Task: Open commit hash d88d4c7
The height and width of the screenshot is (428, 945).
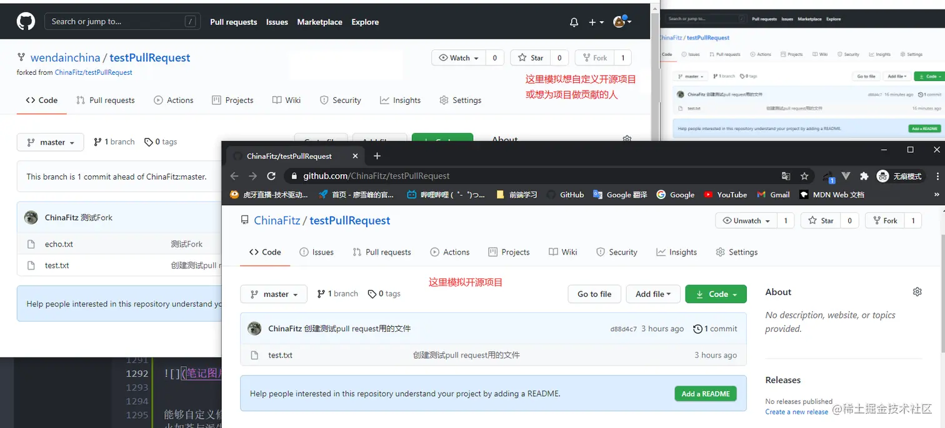Action: click(624, 329)
